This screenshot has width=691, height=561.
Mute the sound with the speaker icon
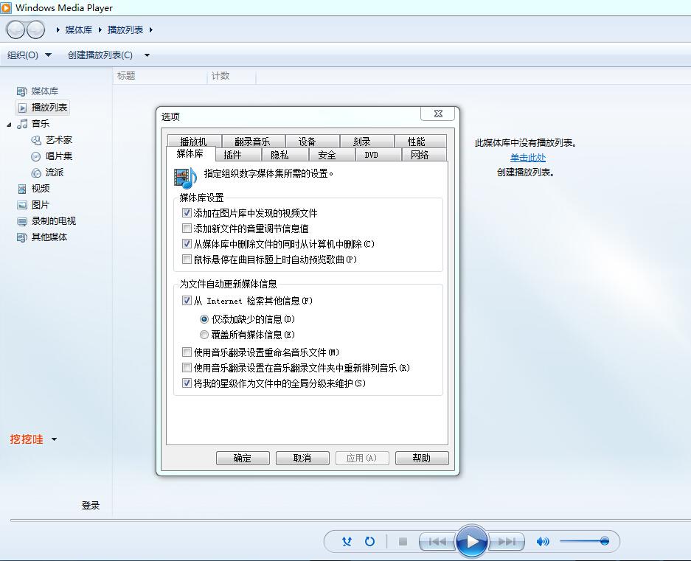[x=543, y=541]
